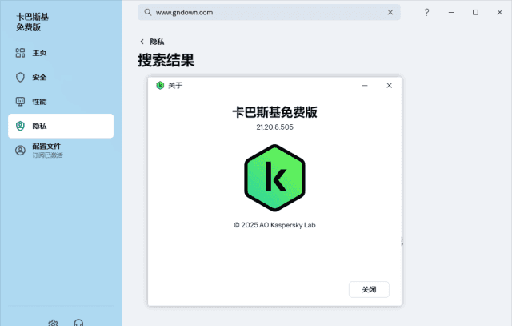Close the 关于 dialog with X
The image size is (512, 326).
389,86
